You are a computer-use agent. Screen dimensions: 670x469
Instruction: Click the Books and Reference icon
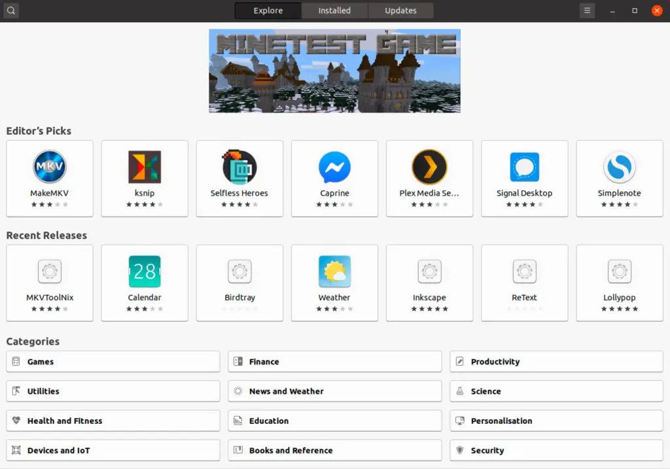[238, 450]
